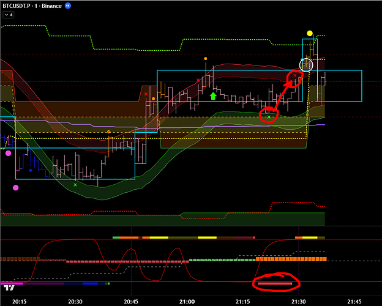Expand the collapsed indicator legend showing 4
The height and width of the screenshot is (306, 382).
(9, 15)
